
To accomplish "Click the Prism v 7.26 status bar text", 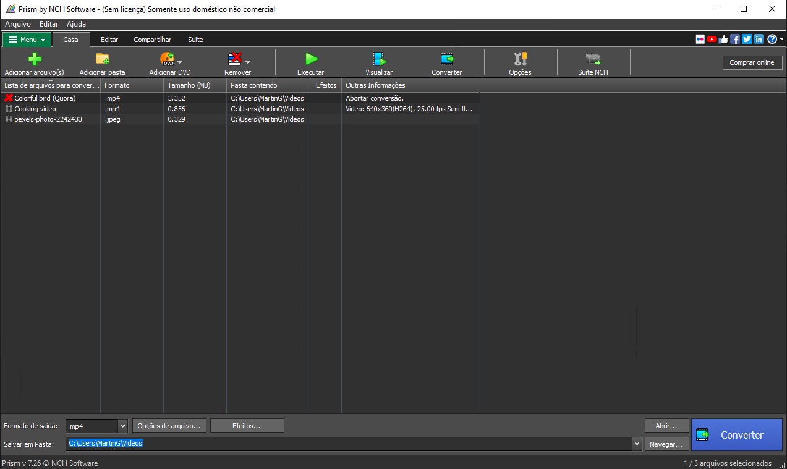I will [49, 463].
